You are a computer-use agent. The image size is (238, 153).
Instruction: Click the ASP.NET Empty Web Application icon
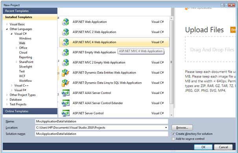(x=66, y=52)
